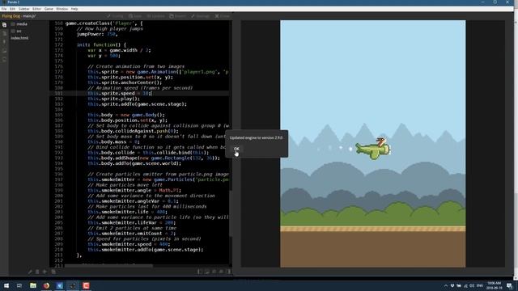The image size is (518, 291).
Task: Open the red Camtasia icon on taskbar
Action: click(x=86, y=285)
